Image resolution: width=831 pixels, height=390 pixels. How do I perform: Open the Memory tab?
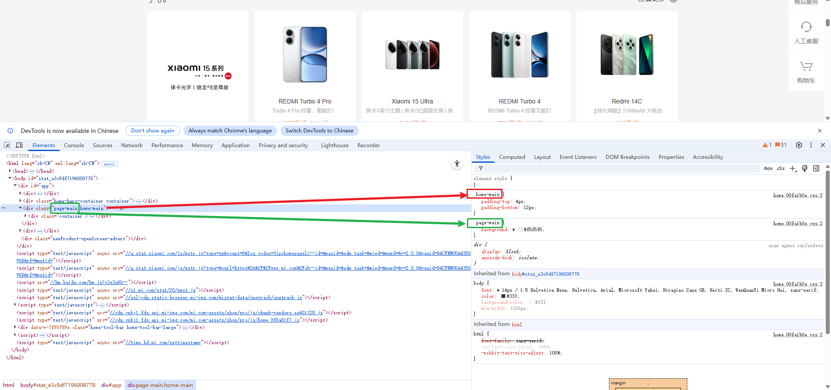click(202, 145)
